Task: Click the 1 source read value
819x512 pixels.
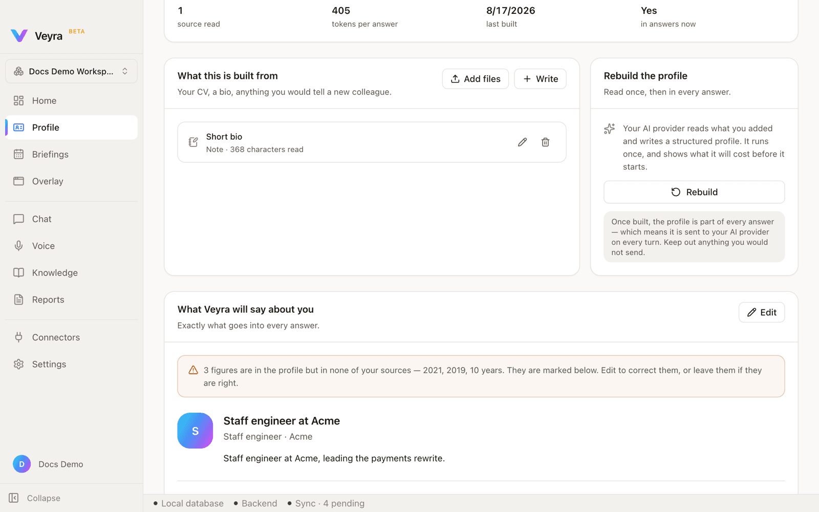Action: pos(180,11)
